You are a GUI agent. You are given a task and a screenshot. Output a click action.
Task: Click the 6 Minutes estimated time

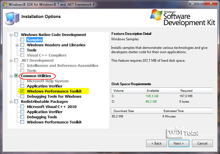169,116
